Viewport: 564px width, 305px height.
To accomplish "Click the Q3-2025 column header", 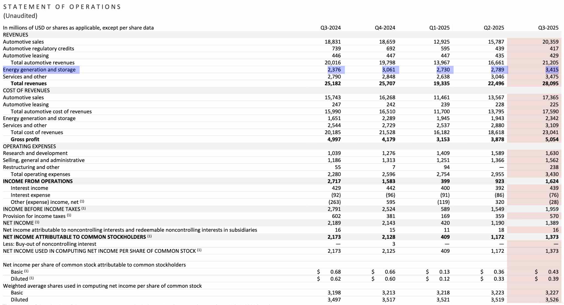I will (x=548, y=27).
